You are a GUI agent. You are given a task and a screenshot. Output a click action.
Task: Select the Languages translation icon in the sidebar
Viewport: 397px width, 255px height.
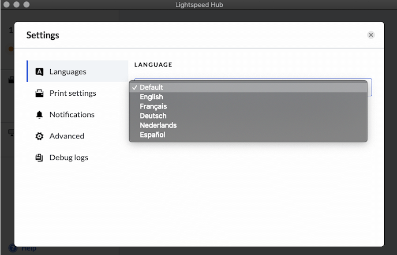click(x=40, y=71)
